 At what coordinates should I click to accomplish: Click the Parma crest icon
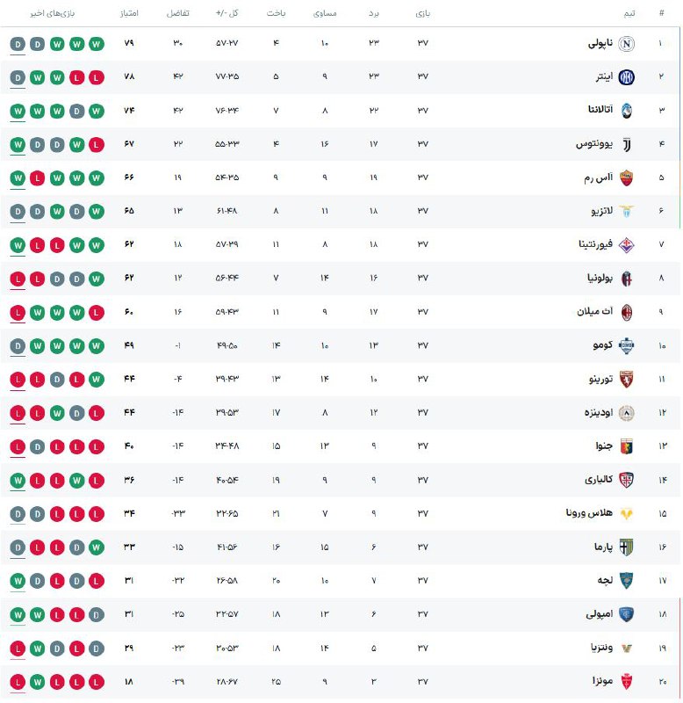(x=627, y=547)
